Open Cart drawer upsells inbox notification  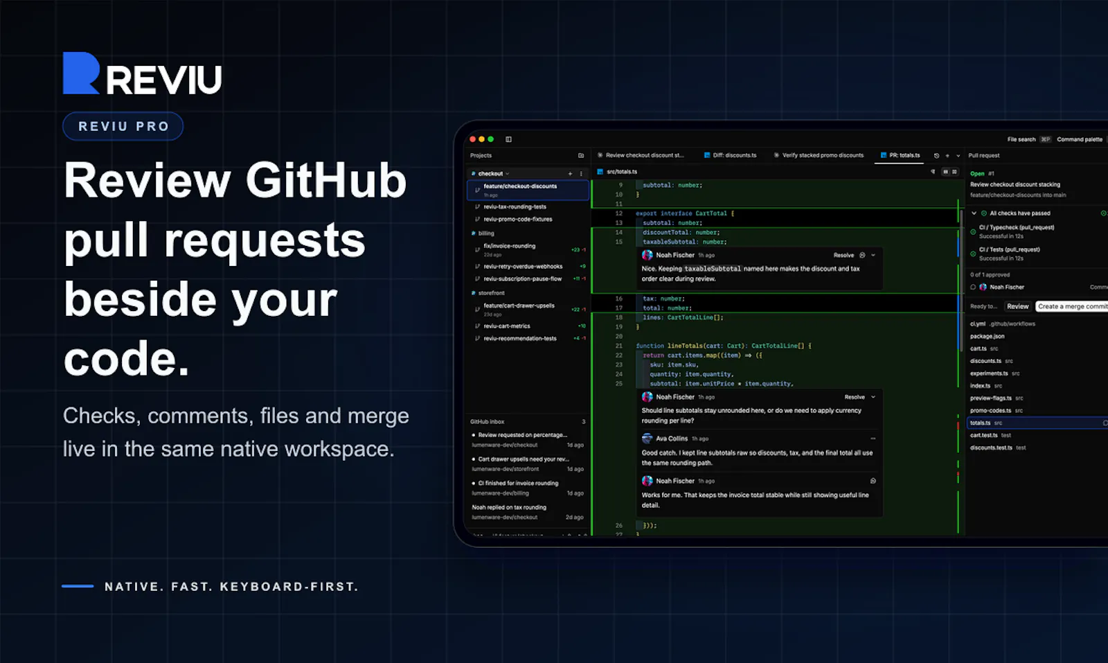click(528, 463)
